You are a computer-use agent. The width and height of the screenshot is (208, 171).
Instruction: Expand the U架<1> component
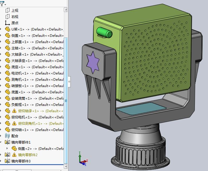(1, 29)
